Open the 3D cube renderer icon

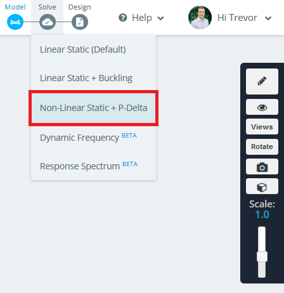coord(262,186)
